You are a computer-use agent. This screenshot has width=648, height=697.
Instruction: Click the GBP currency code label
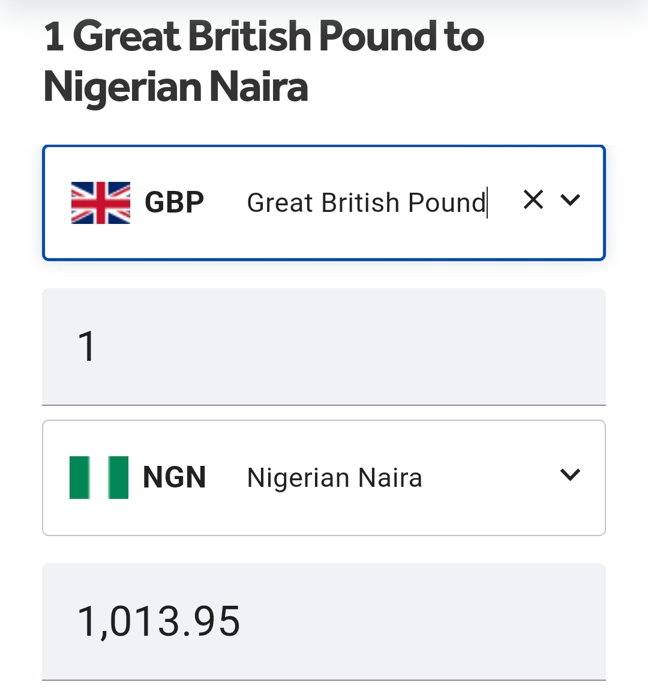click(174, 202)
